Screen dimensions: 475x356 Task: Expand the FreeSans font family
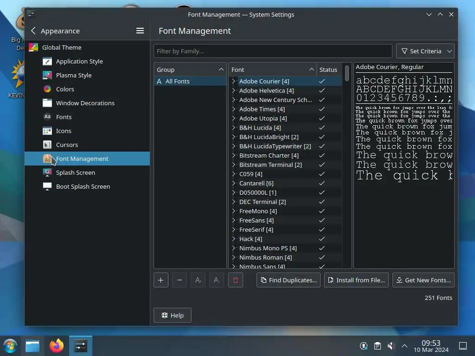tap(234, 220)
